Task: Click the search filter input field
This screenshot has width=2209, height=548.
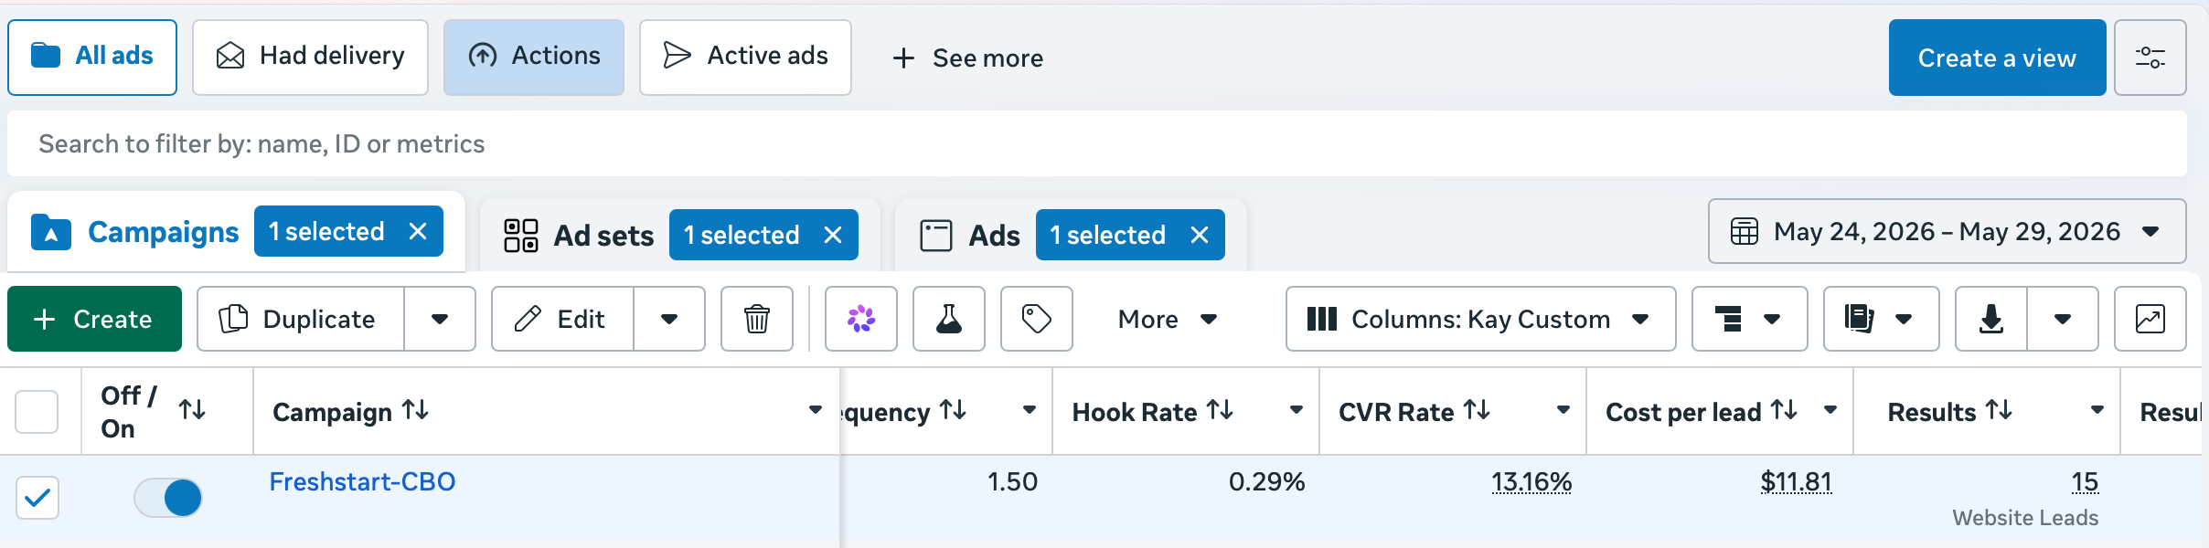Action: [x=1097, y=143]
